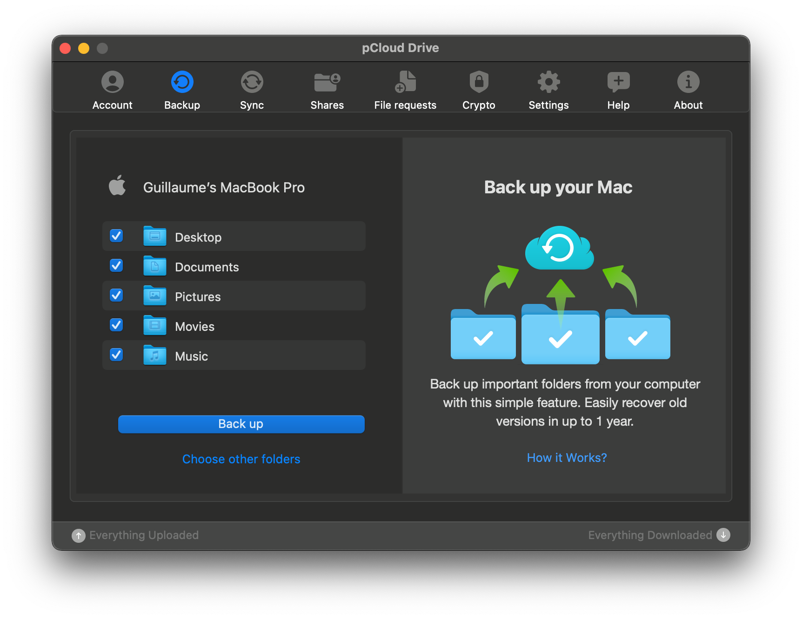This screenshot has width=802, height=619.
Task: Toggle the Movies backup checkbox
Action: click(x=116, y=325)
